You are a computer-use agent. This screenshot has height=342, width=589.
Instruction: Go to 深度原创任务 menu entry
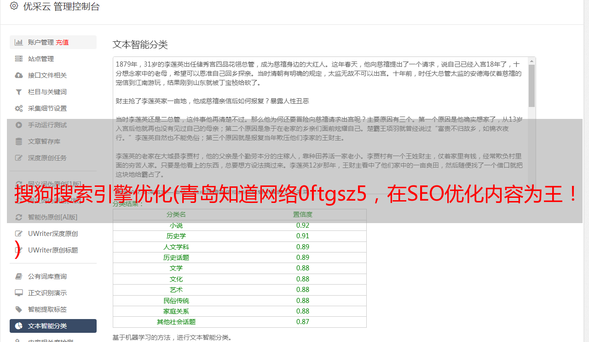point(53,158)
